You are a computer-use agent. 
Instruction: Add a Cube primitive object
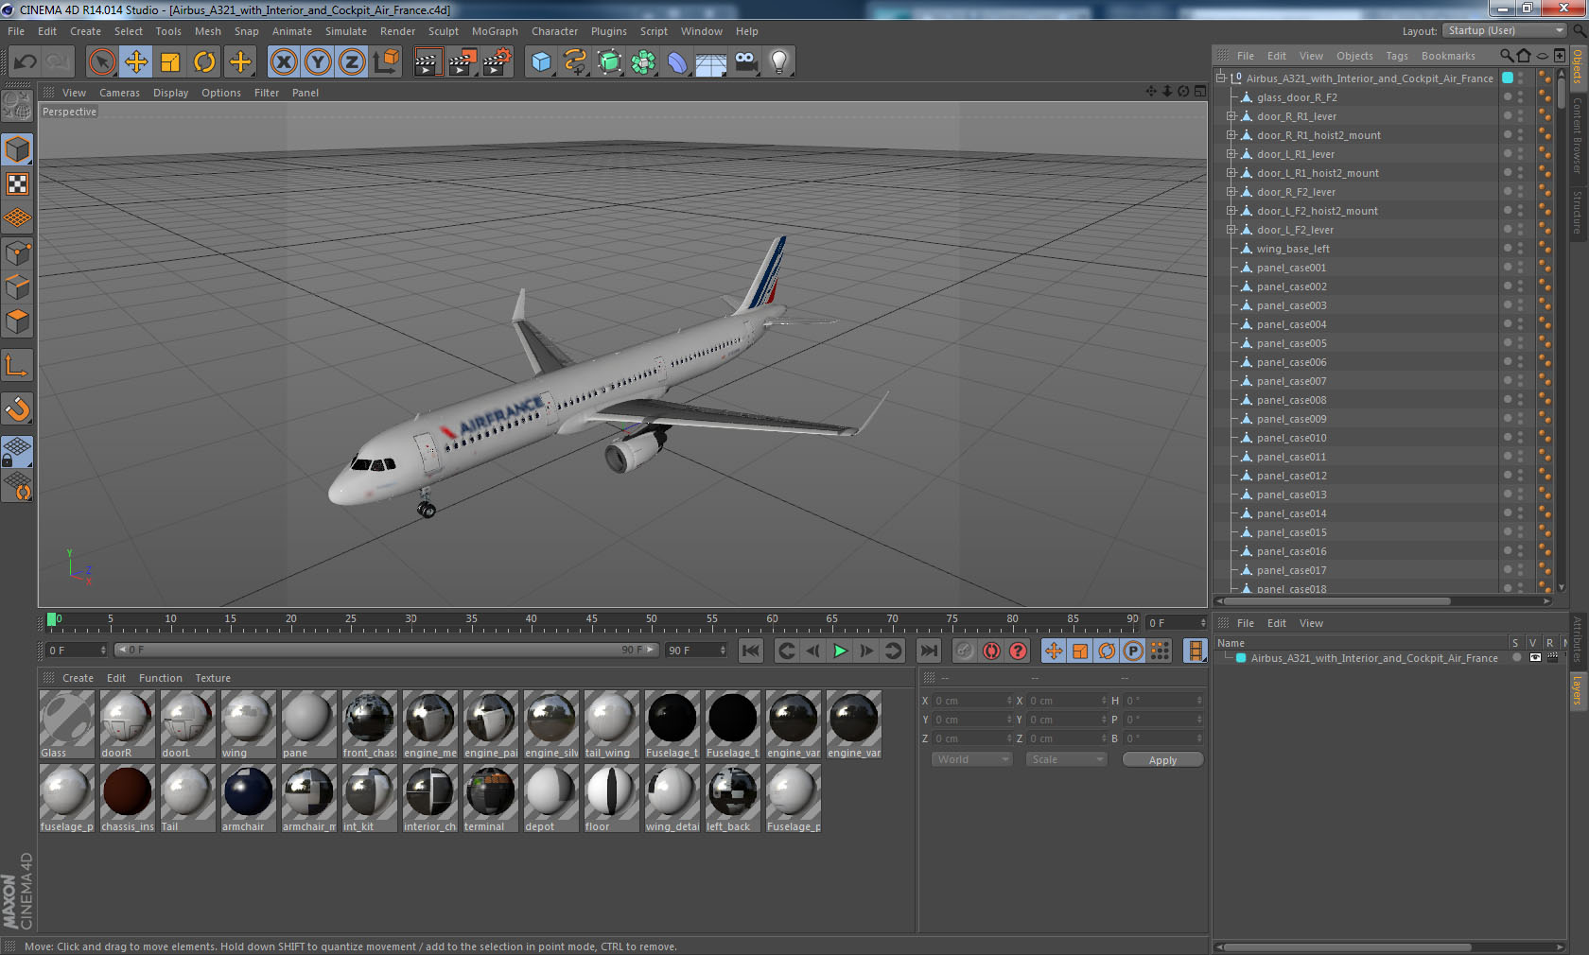(541, 62)
